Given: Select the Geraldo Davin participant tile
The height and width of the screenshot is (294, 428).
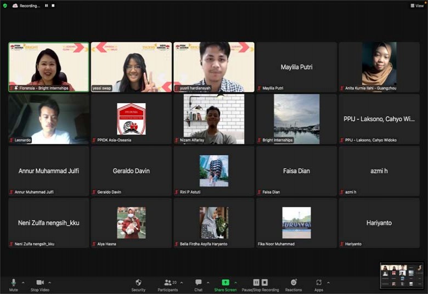Looking at the screenshot, I should [131, 171].
